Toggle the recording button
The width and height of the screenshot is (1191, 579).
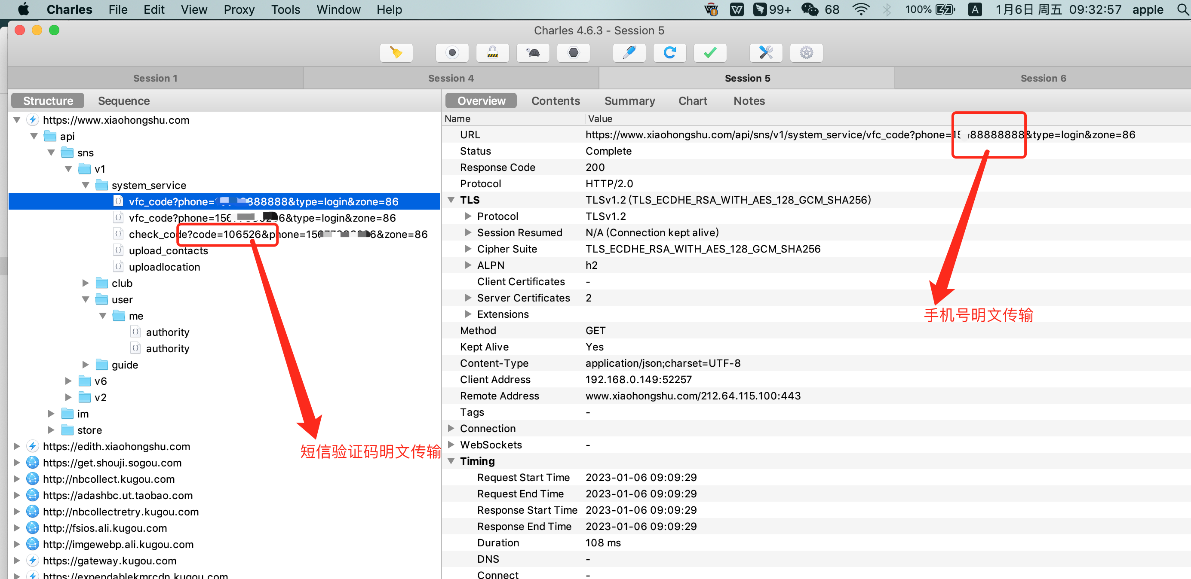452,53
